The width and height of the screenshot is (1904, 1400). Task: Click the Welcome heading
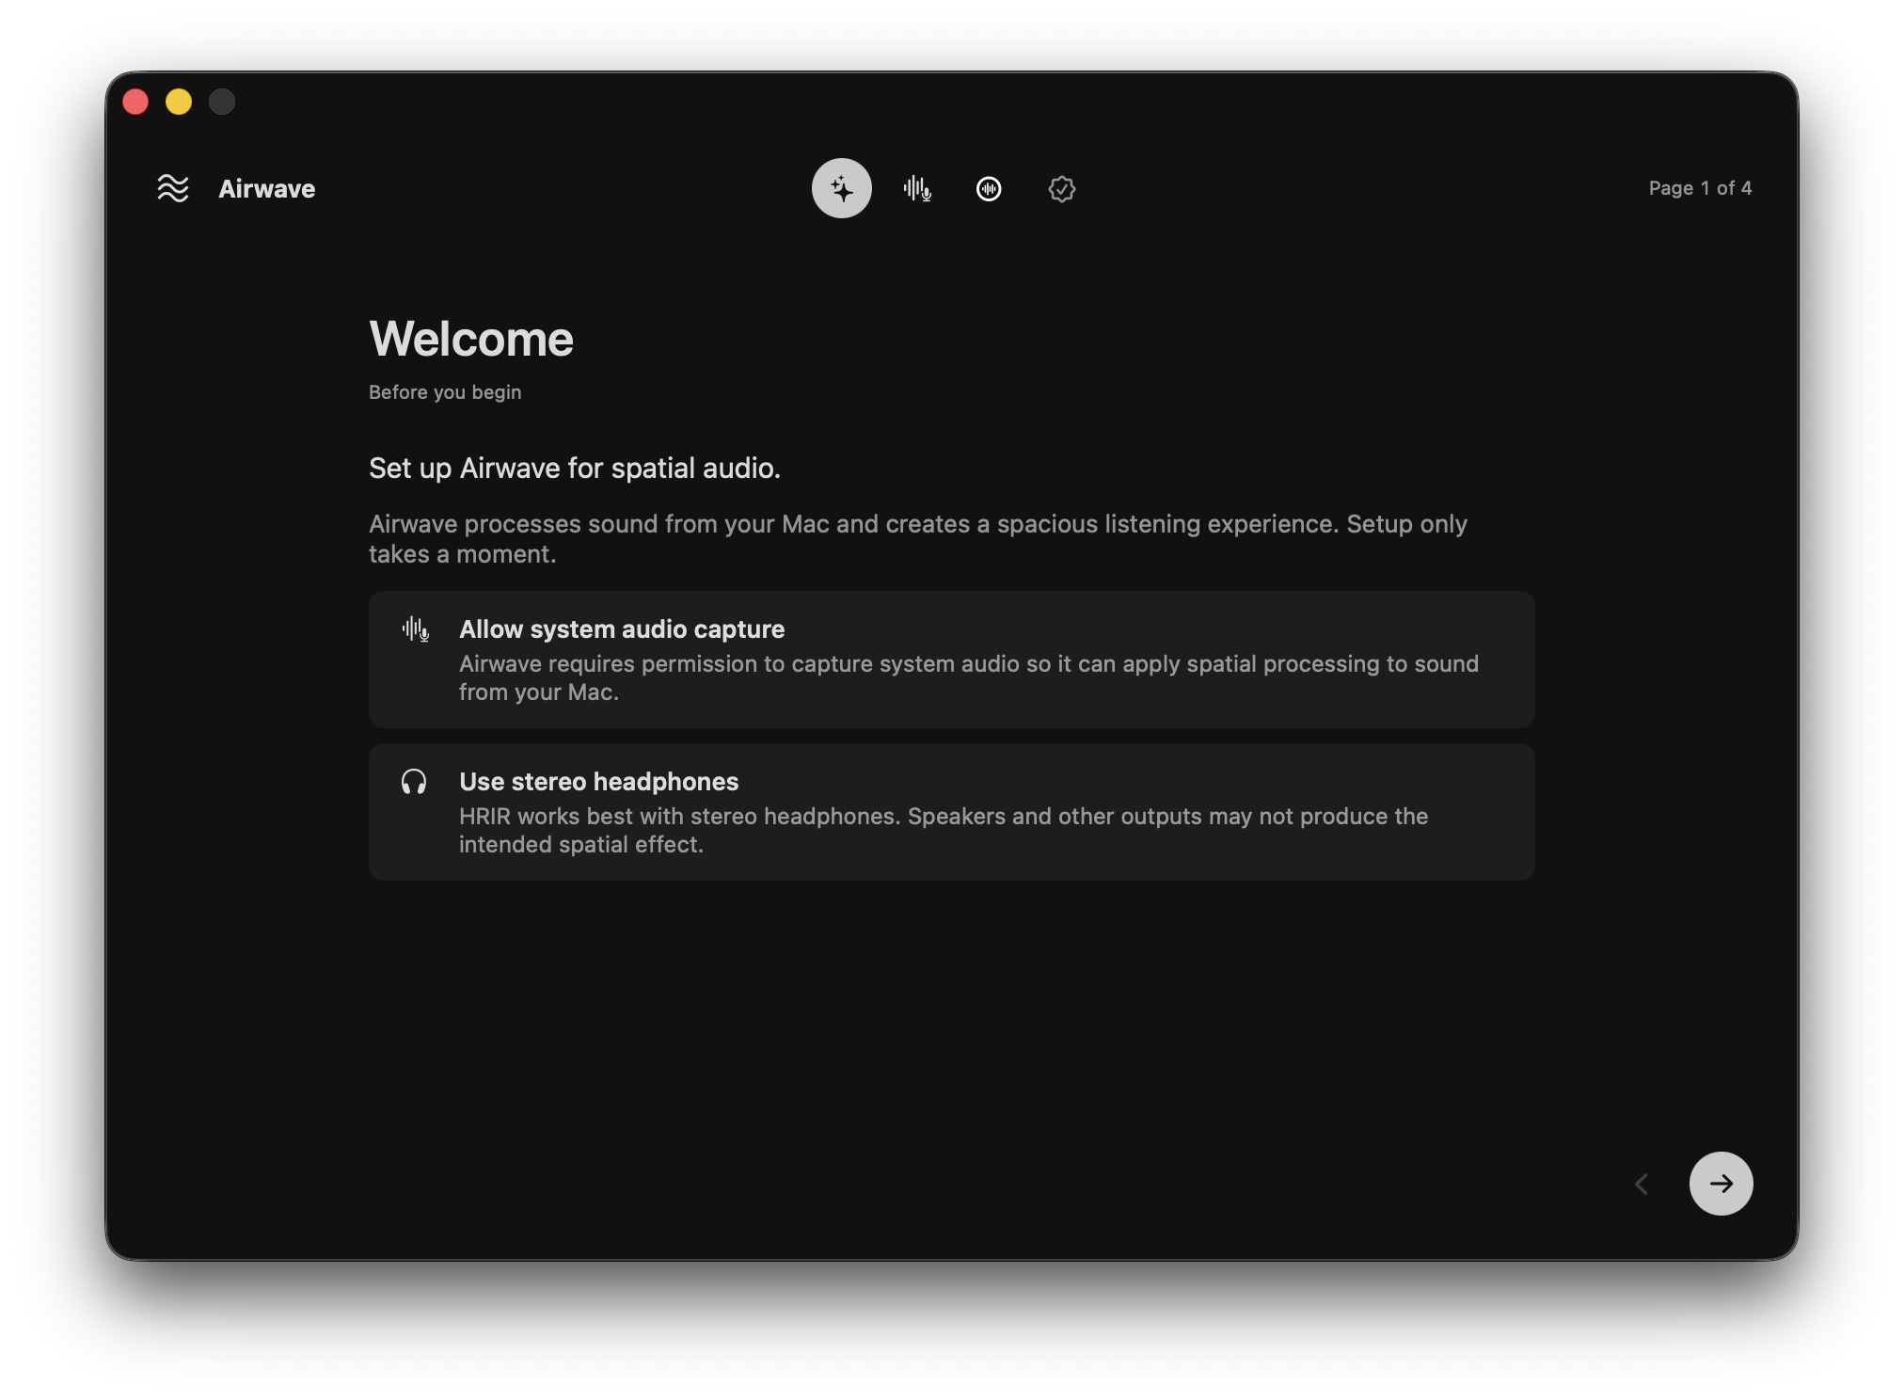[x=471, y=339]
